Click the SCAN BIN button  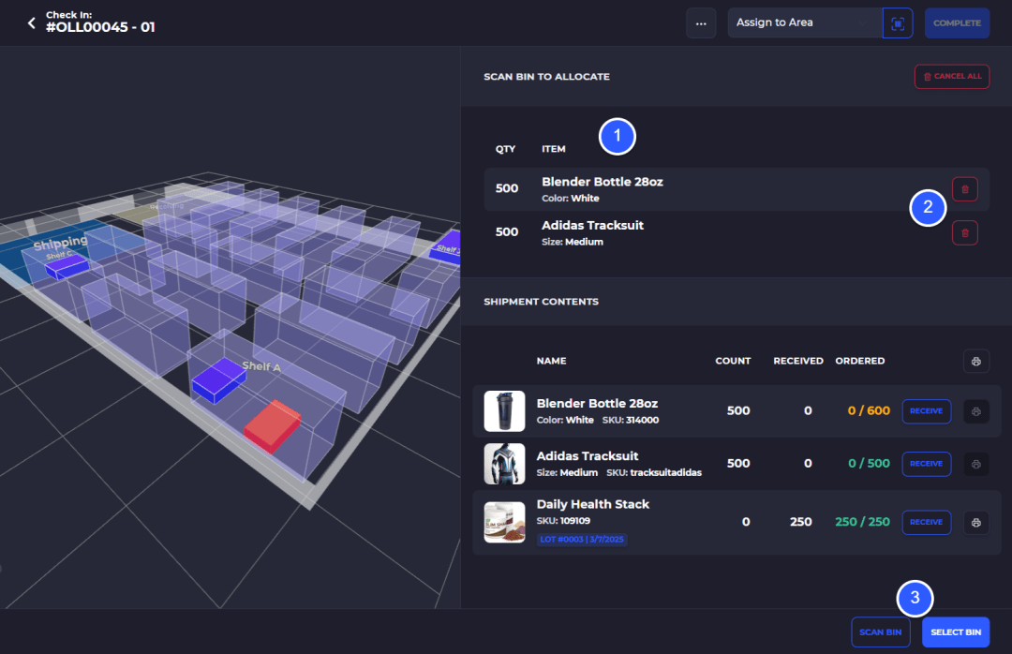880,632
